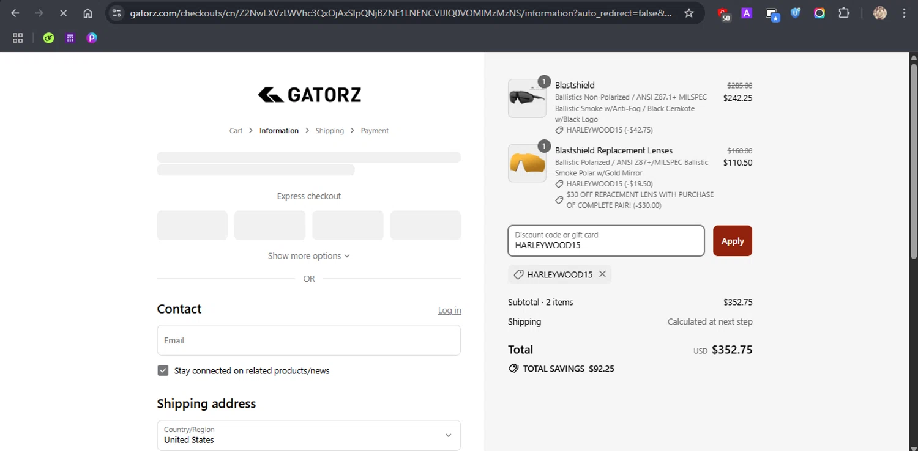Click the Blastshield Replacement Lenses thumbnail
918x451 pixels.
click(x=527, y=163)
